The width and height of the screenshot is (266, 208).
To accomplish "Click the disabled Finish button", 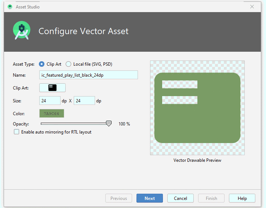I will pyautogui.click(x=211, y=198).
